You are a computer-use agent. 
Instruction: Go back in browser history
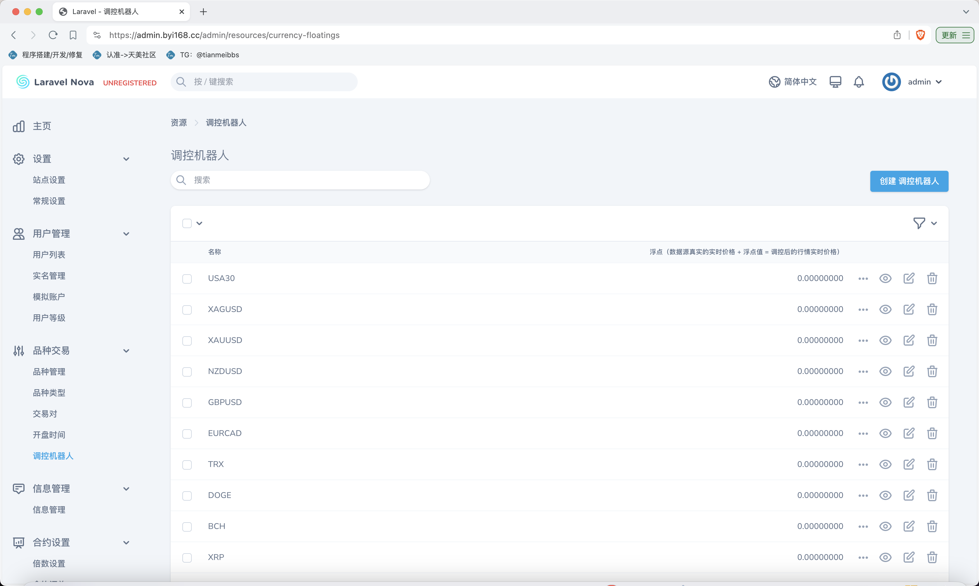click(14, 35)
